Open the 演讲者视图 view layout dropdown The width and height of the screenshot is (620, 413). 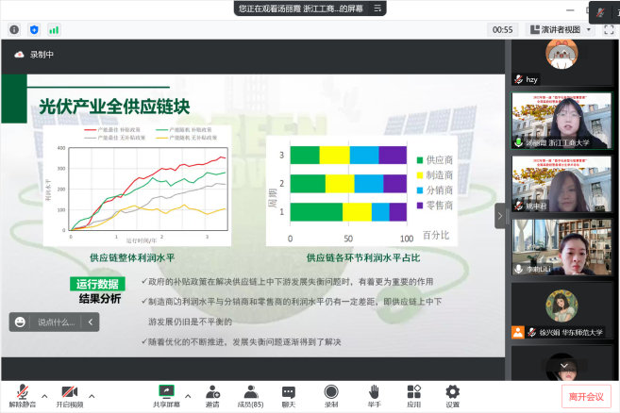point(559,29)
